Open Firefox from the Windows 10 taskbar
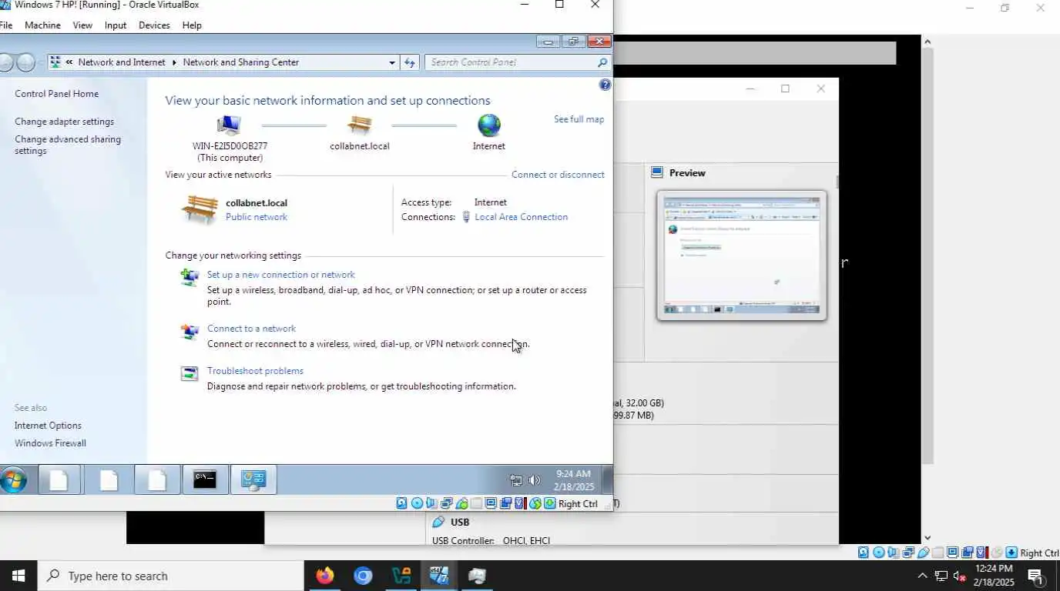Viewport: 1060px width, 591px height. point(325,576)
